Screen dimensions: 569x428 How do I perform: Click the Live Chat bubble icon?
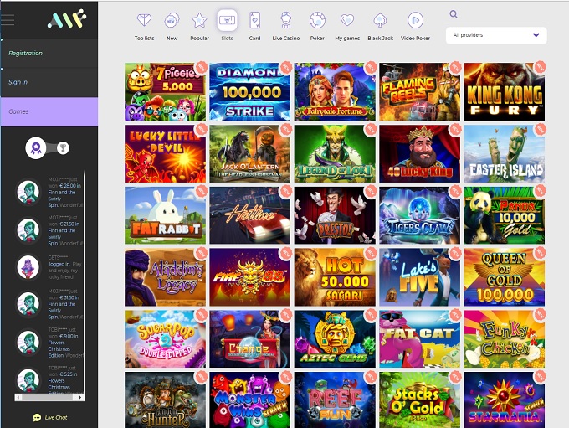coord(37,417)
